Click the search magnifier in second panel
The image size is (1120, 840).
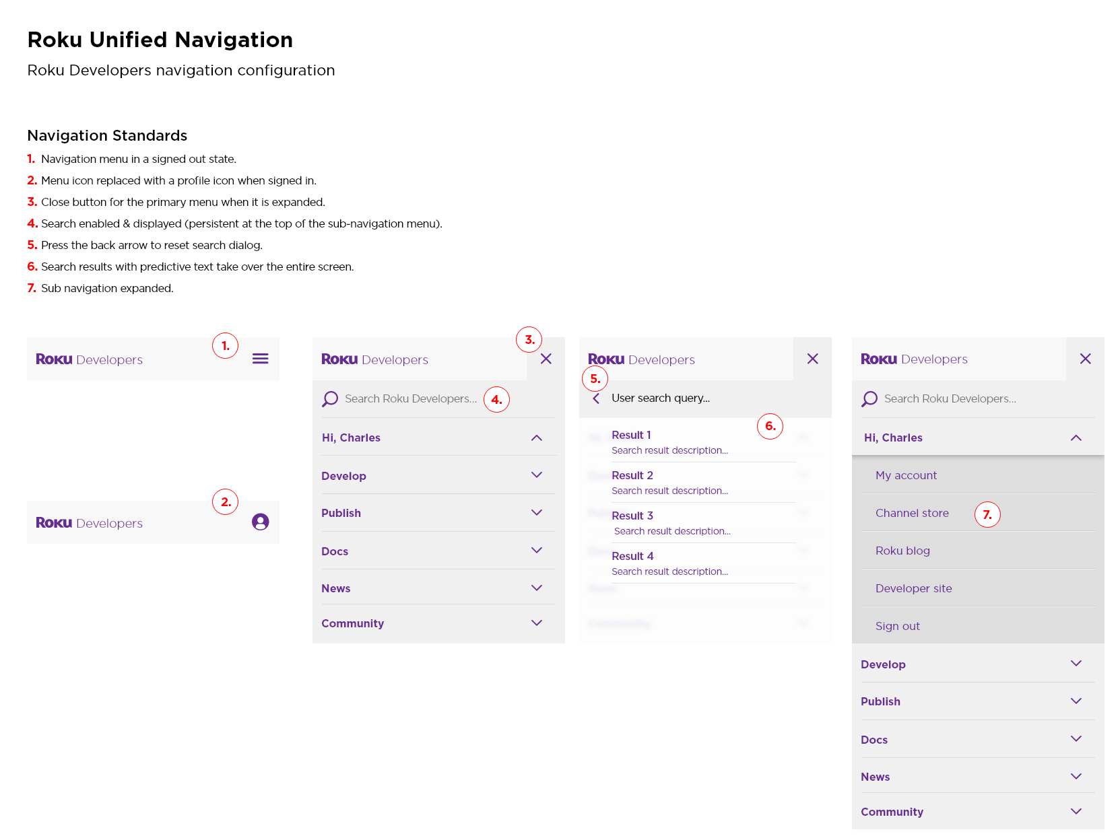330,399
